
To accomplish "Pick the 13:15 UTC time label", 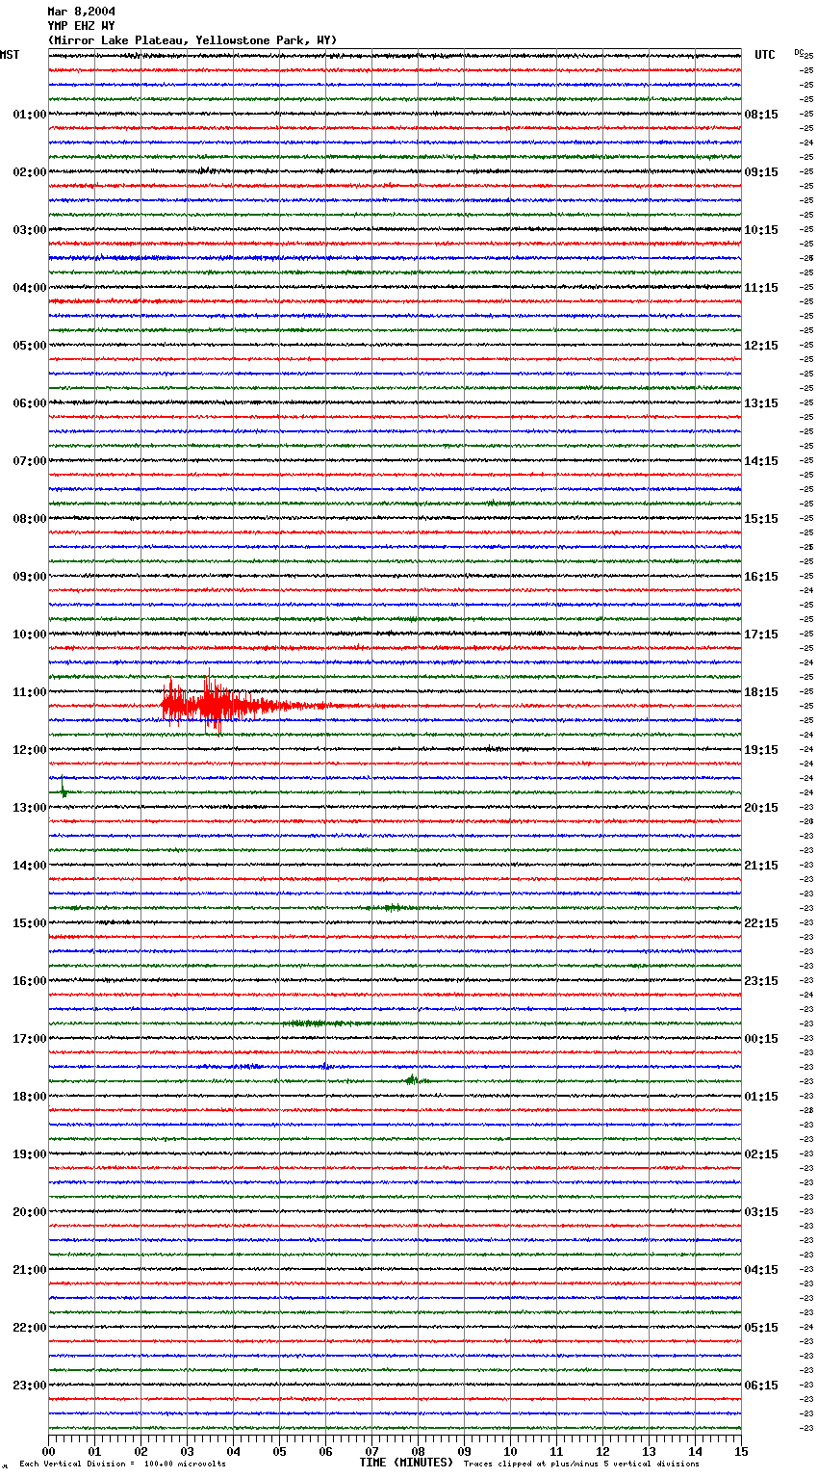I will 761,403.
